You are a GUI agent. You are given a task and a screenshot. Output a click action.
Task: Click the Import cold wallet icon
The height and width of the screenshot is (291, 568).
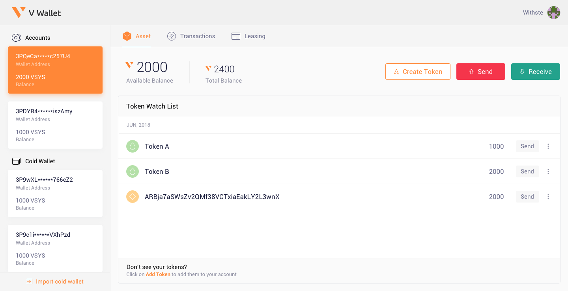[x=29, y=282]
